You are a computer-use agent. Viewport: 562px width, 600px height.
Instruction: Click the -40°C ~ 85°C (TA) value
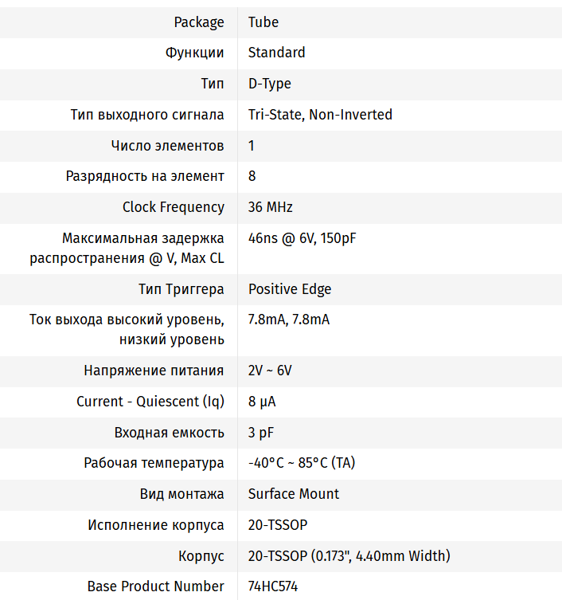click(302, 463)
